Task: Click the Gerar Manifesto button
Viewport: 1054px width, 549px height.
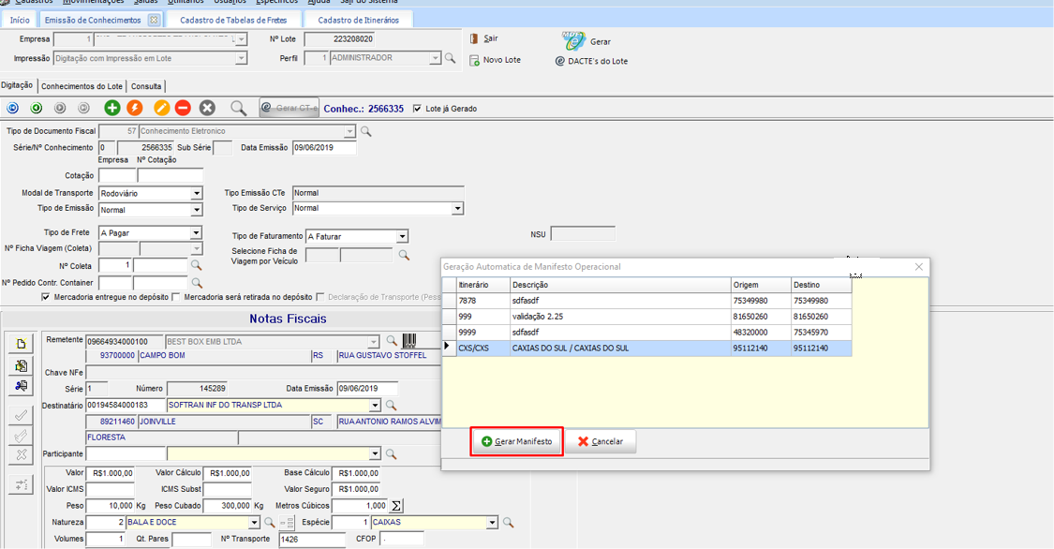Action: pyautogui.click(x=516, y=441)
